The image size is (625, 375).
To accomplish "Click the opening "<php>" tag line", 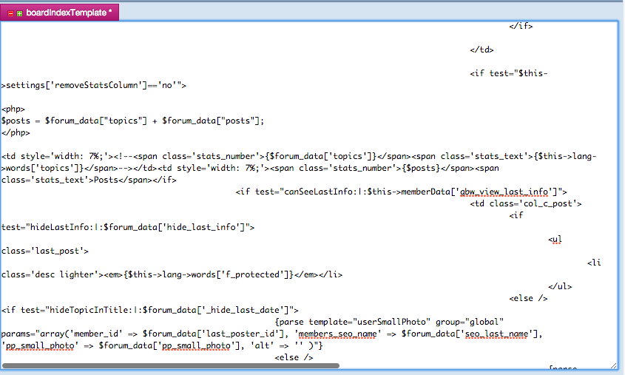I will 13,109.
